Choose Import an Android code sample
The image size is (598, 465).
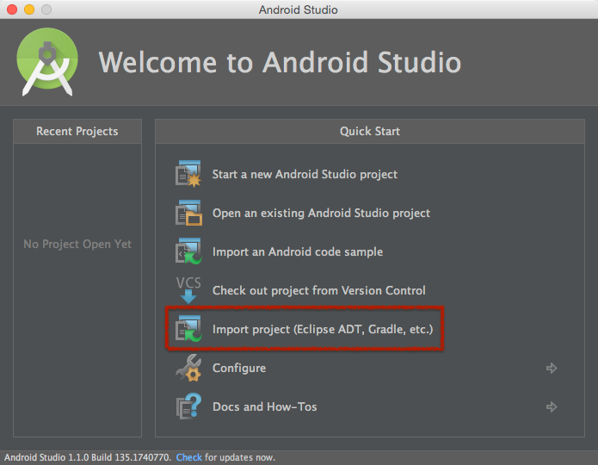click(x=298, y=251)
